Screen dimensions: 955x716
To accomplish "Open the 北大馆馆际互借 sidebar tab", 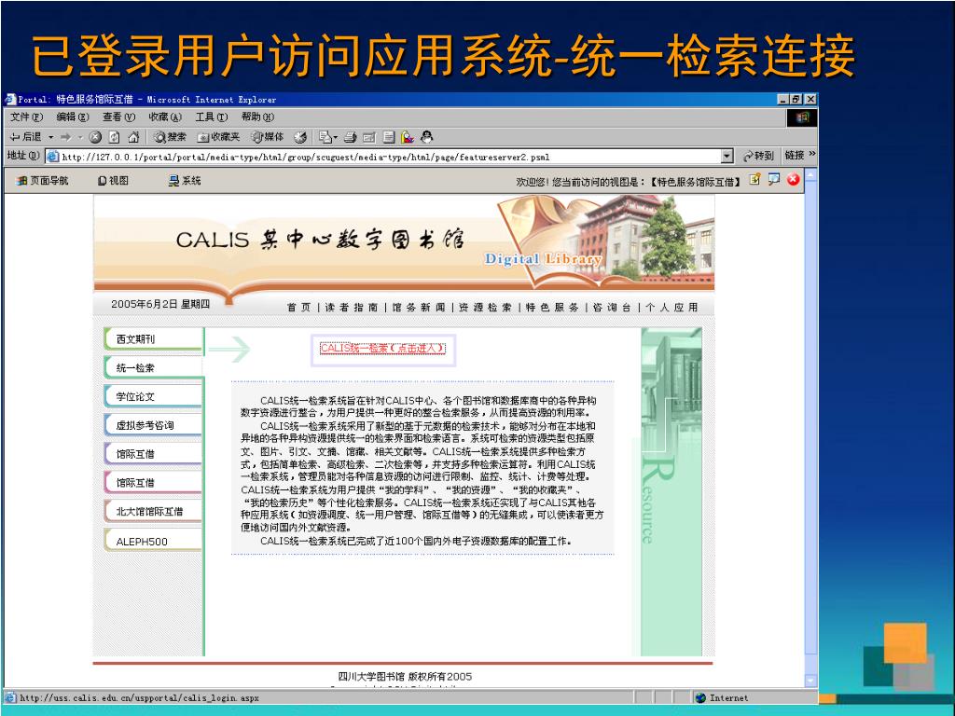I will pos(153,512).
